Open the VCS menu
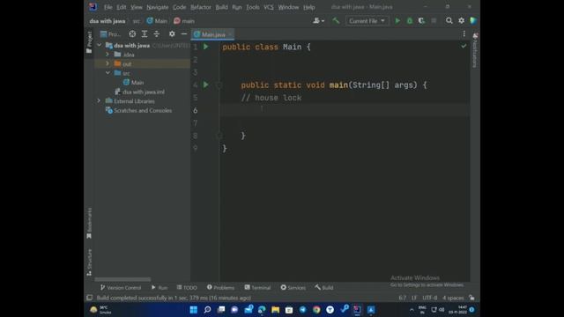Screen dimensions: 564x317 (x=268, y=7)
